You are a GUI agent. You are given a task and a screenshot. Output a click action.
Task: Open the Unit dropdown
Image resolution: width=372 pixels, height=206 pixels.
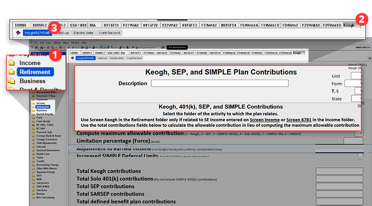pyautogui.click(x=356, y=76)
